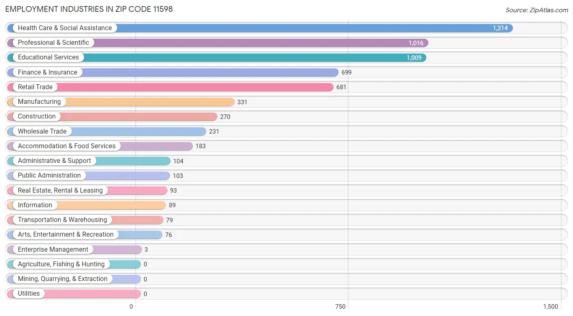Click the 750 axis tick label
Image resolution: width=573 pixels, height=316 pixels.
340,307
